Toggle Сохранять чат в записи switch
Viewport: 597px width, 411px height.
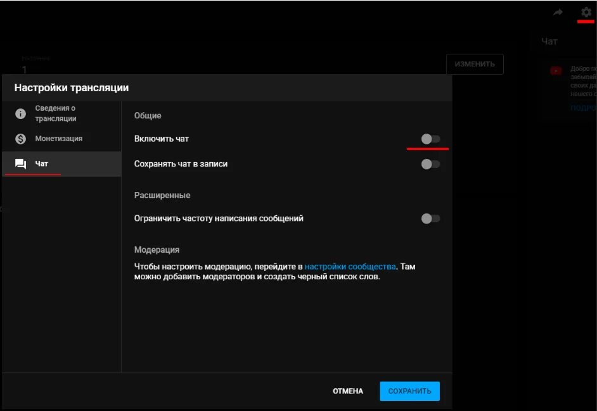[430, 164]
